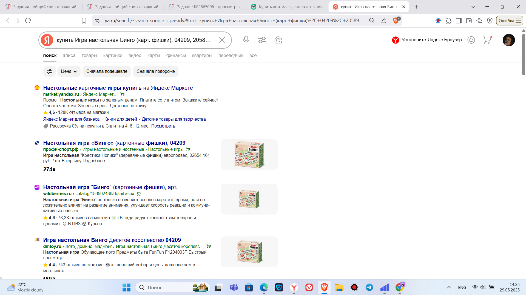Image resolution: width=526 pixels, height=295 pixels.
Task: Open search settings sliders icon in search bar
Action: pos(262,40)
